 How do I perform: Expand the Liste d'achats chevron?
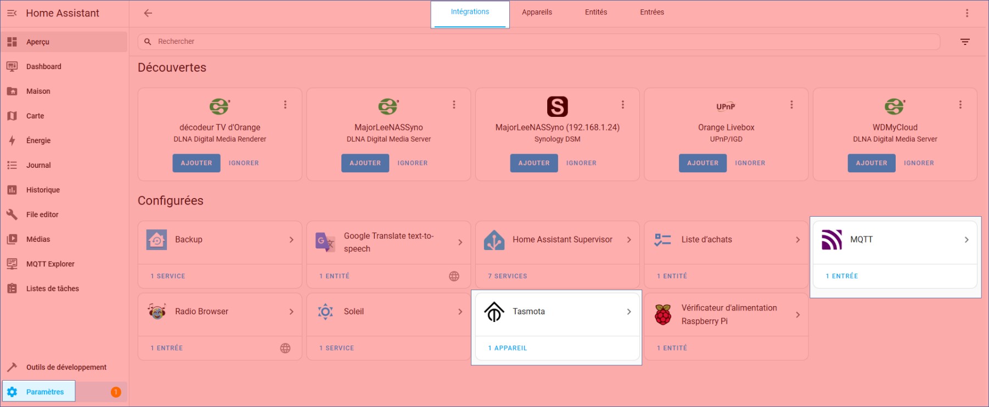point(797,240)
